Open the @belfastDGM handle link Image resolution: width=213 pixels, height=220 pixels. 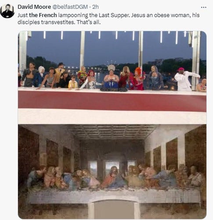(70, 7)
